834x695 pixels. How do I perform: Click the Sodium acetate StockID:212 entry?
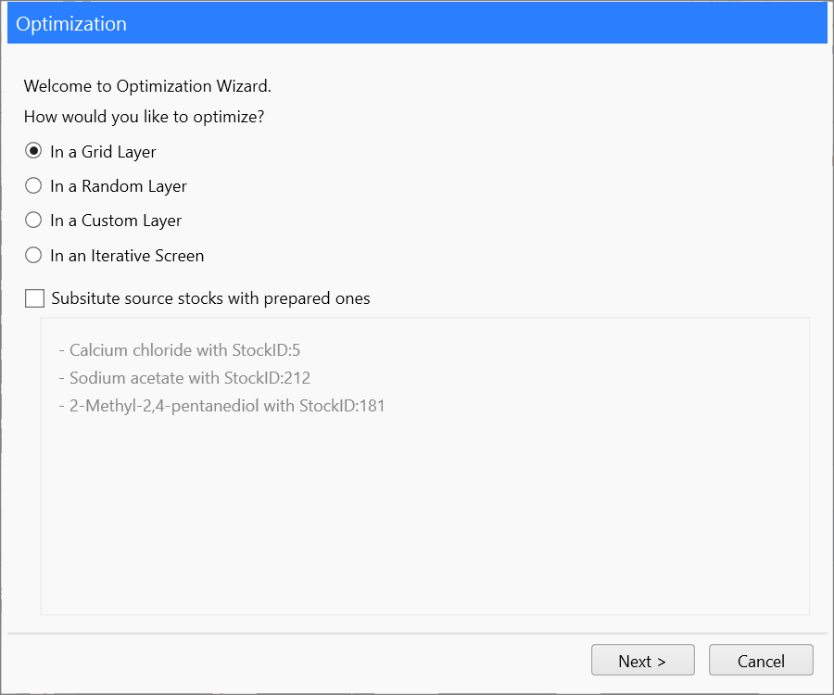184,377
